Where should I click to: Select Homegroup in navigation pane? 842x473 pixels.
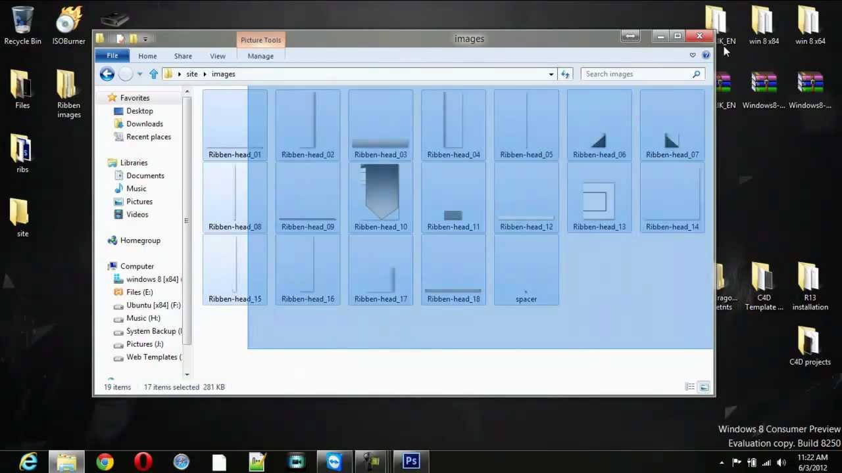click(140, 240)
